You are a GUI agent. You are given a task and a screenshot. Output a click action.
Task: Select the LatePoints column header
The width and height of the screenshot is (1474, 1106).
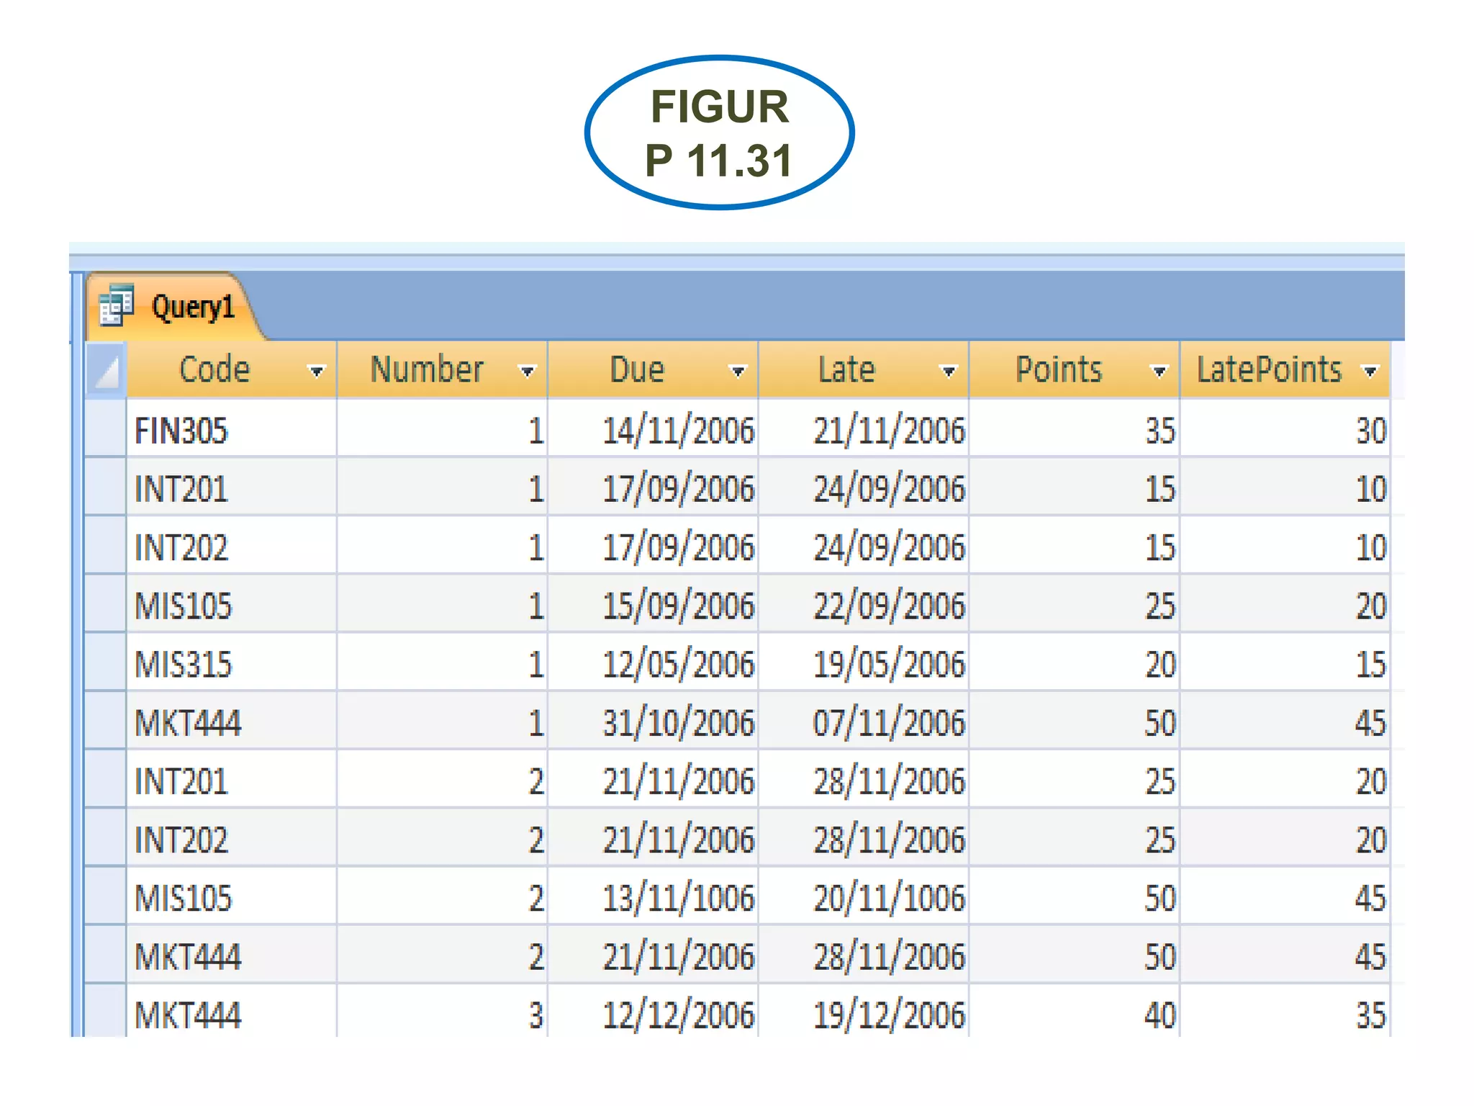pyautogui.click(x=1269, y=370)
